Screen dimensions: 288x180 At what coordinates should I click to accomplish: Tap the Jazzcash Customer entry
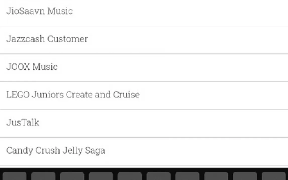tap(47, 39)
